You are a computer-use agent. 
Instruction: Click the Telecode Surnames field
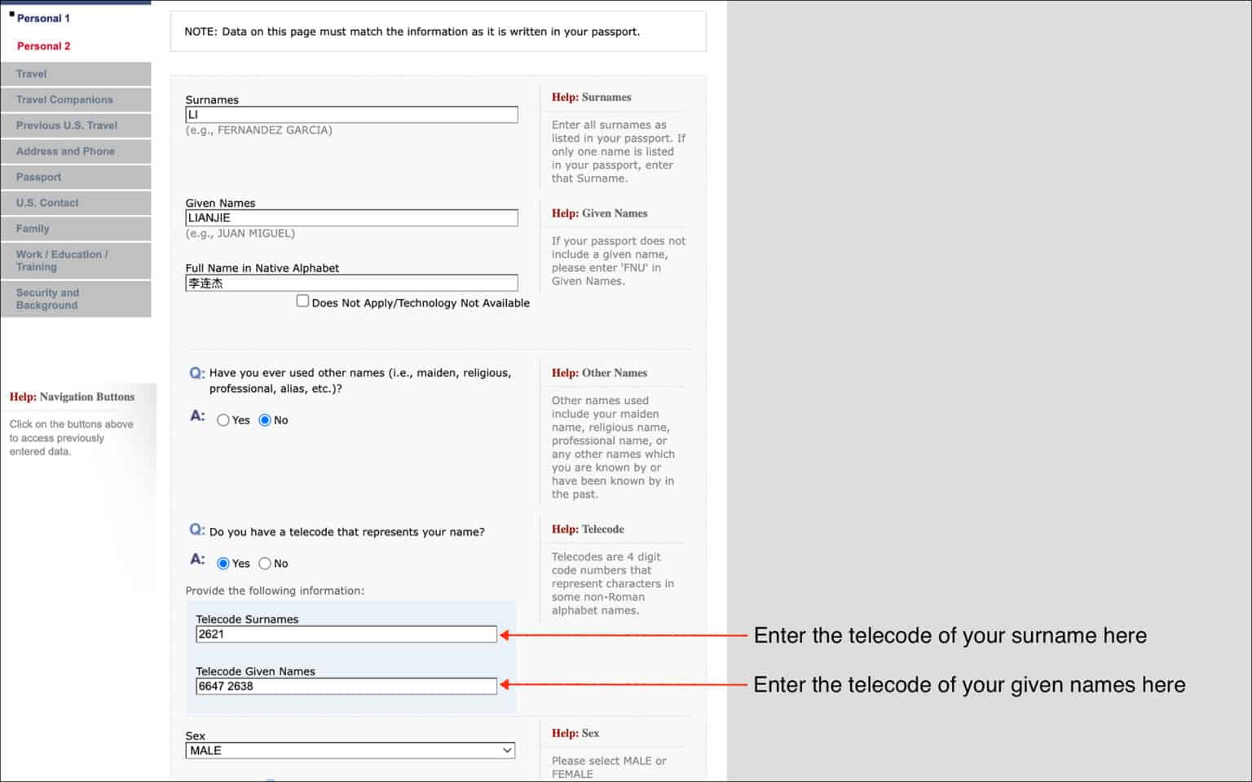point(346,635)
